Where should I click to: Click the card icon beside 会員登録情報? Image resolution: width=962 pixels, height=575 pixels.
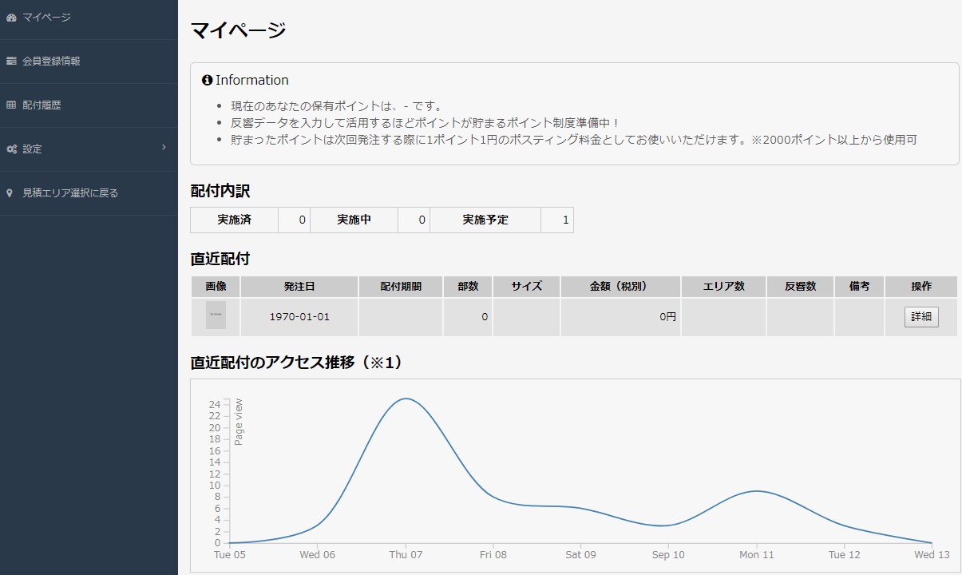pyautogui.click(x=11, y=61)
